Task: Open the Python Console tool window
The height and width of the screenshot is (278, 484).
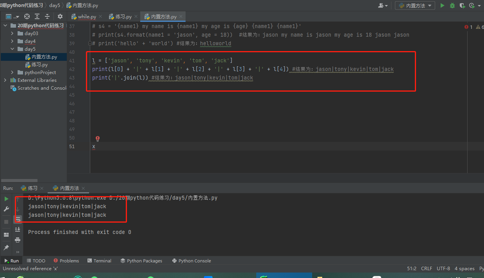Action: tap(191, 261)
